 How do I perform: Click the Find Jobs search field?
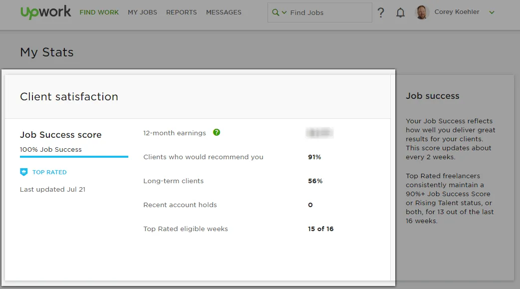(320, 12)
